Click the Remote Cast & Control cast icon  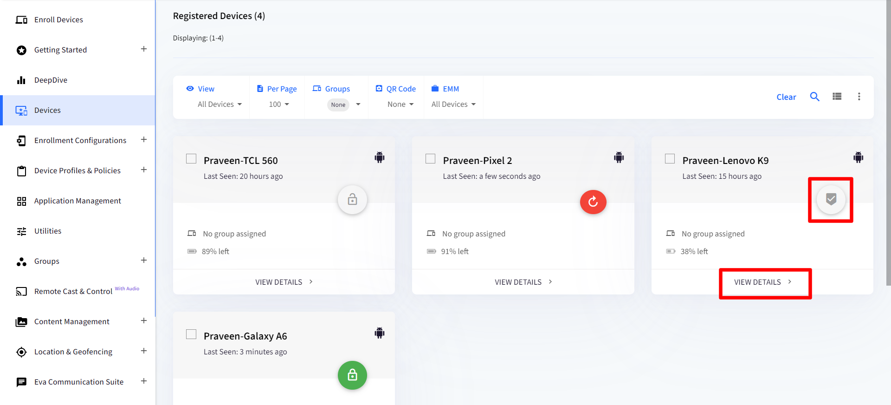click(x=21, y=292)
